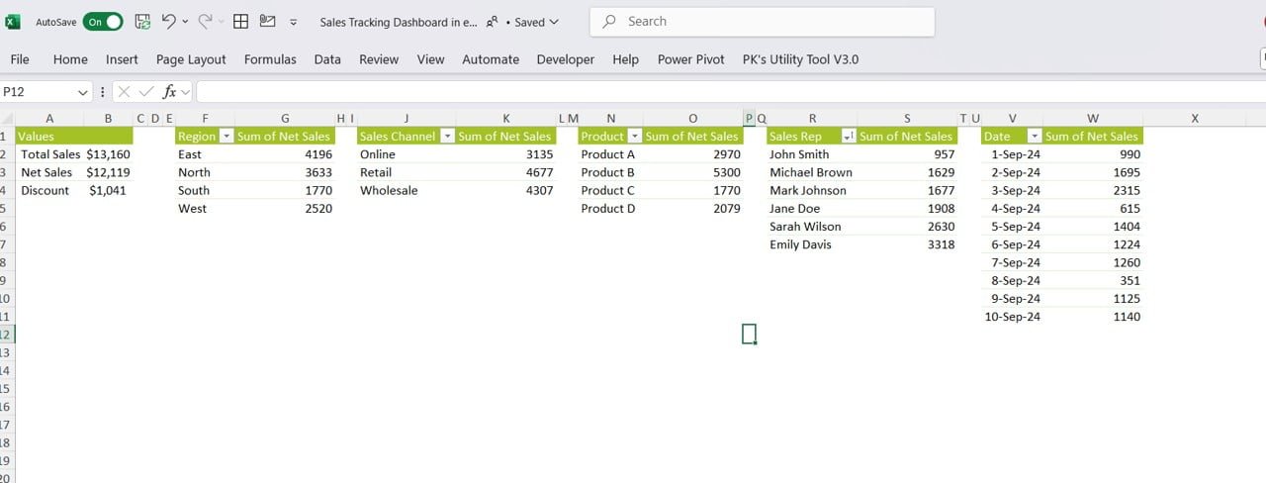Click the Save icon in quick access toolbar
The width and height of the screenshot is (1266, 483).
coord(142,21)
